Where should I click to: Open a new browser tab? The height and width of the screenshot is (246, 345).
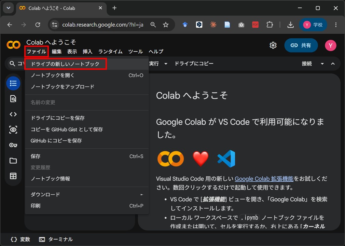tap(114, 8)
